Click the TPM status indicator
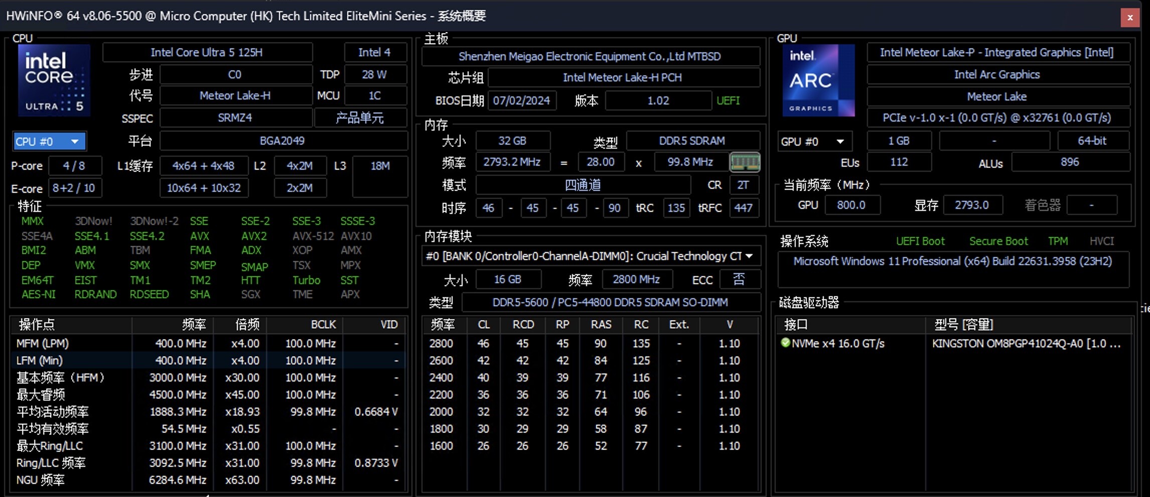1150x497 pixels. (x=1058, y=241)
